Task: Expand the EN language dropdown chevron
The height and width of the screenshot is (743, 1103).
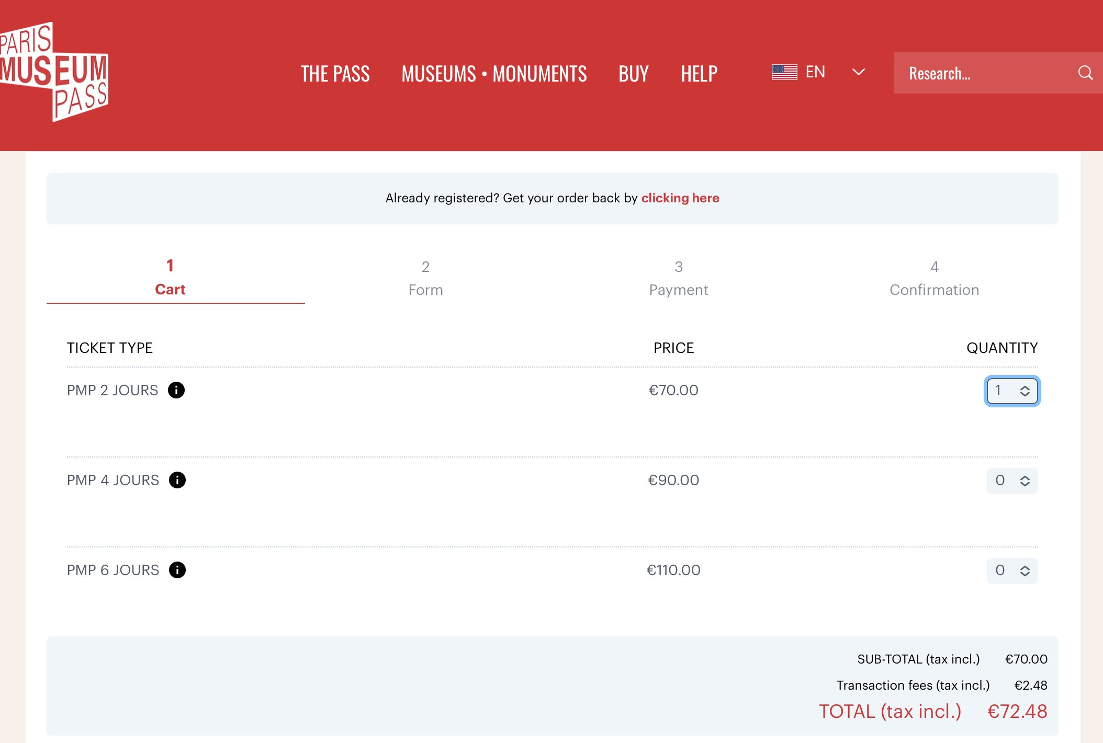Action: [x=858, y=72]
